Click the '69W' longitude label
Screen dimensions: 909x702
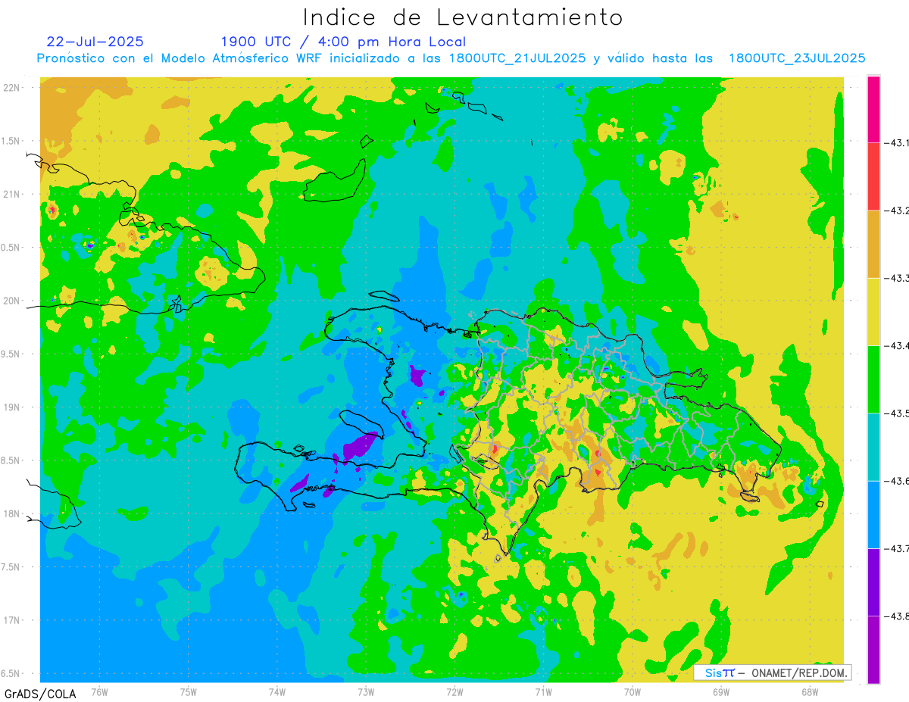coord(721,691)
